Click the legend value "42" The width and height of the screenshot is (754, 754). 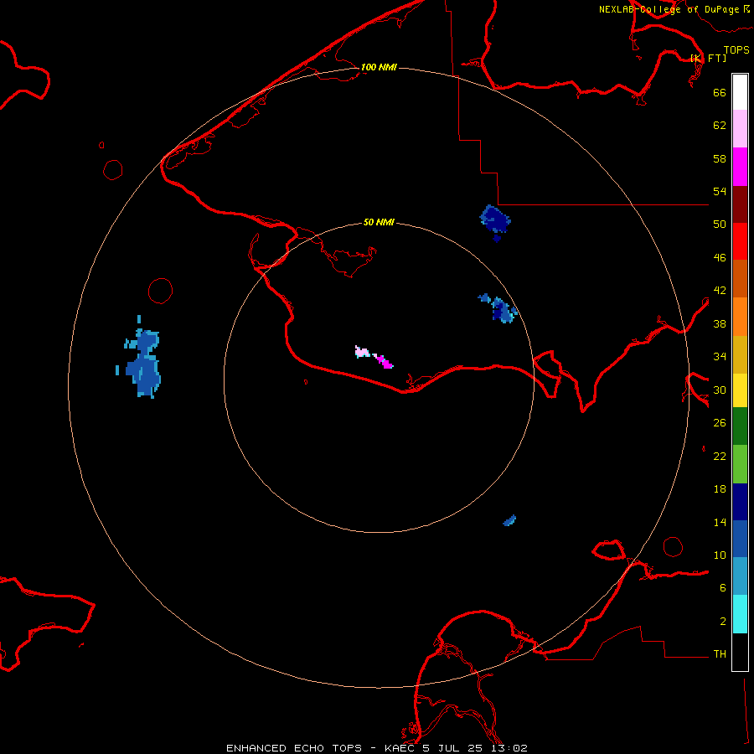click(720, 291)
